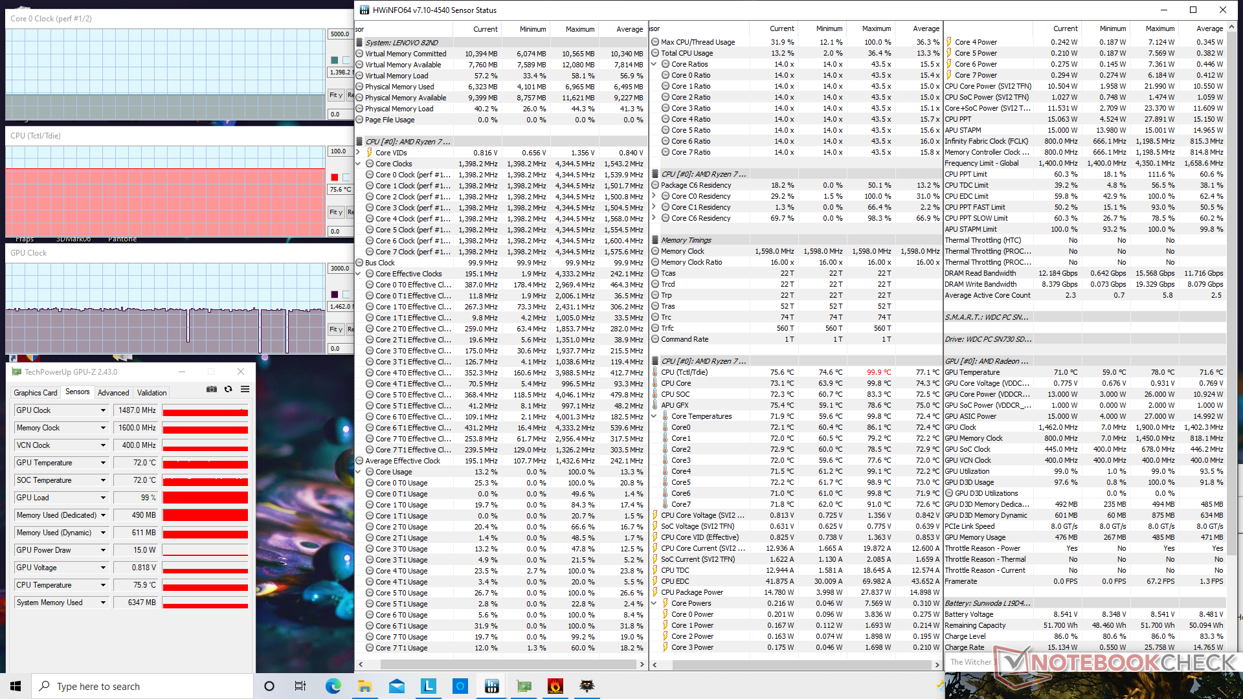Click Fit y button in CPU Tctl/Tdie graph
Viewport: 1243px width, 699px height.
(335, 212)
